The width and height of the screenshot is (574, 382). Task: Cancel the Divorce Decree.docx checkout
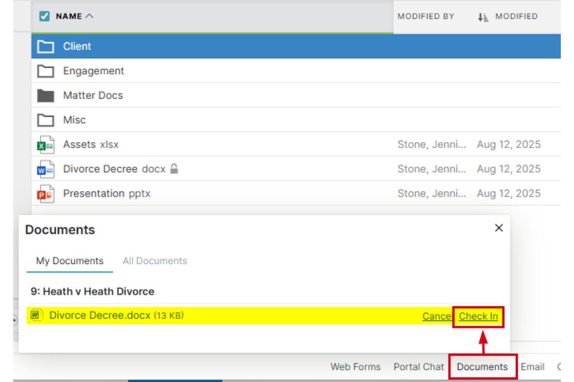437,316
